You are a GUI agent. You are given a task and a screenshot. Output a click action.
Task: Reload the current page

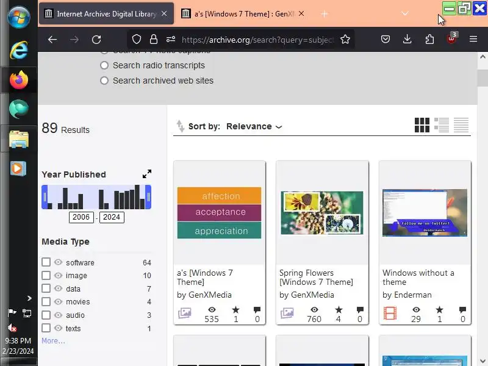click(96, 40)
